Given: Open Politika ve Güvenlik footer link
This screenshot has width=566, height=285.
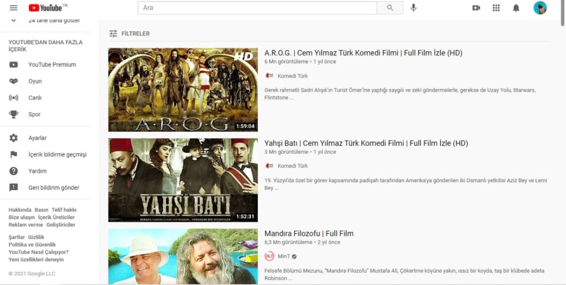Looking at the screenshot, I should point(32,244).
